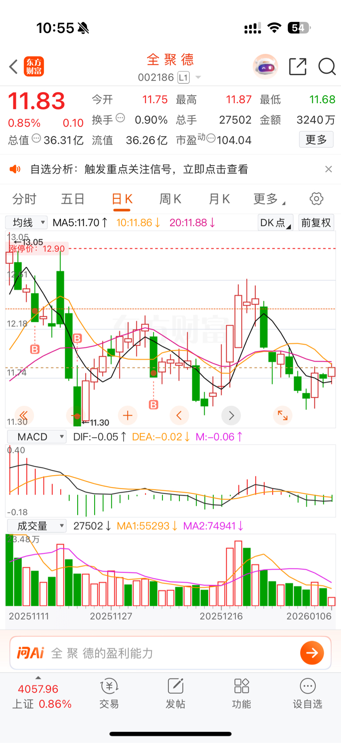Image resolution: width=341 pixels, height=743 pixels.
Task: Open the search magnifier icon
Action: pos(327,67)
